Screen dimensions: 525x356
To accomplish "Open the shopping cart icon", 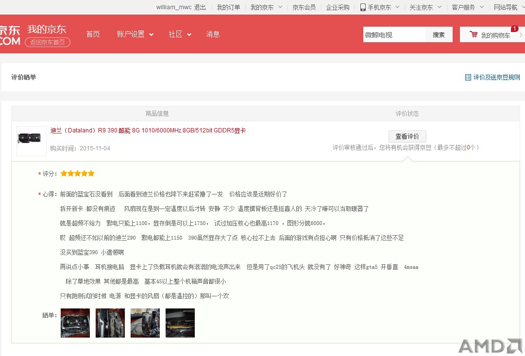I will point(474,34).
